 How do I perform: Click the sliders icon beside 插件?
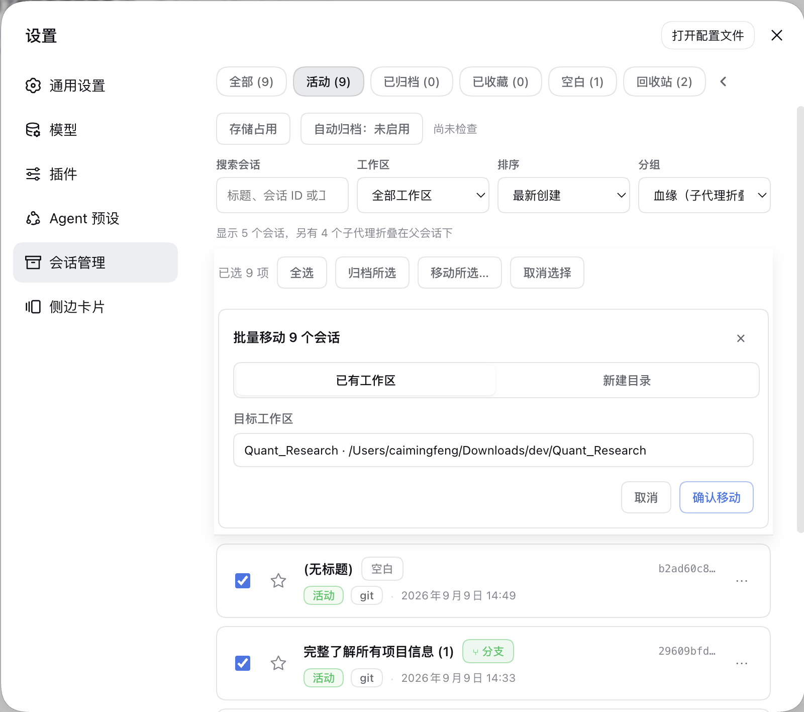(33, 174)
